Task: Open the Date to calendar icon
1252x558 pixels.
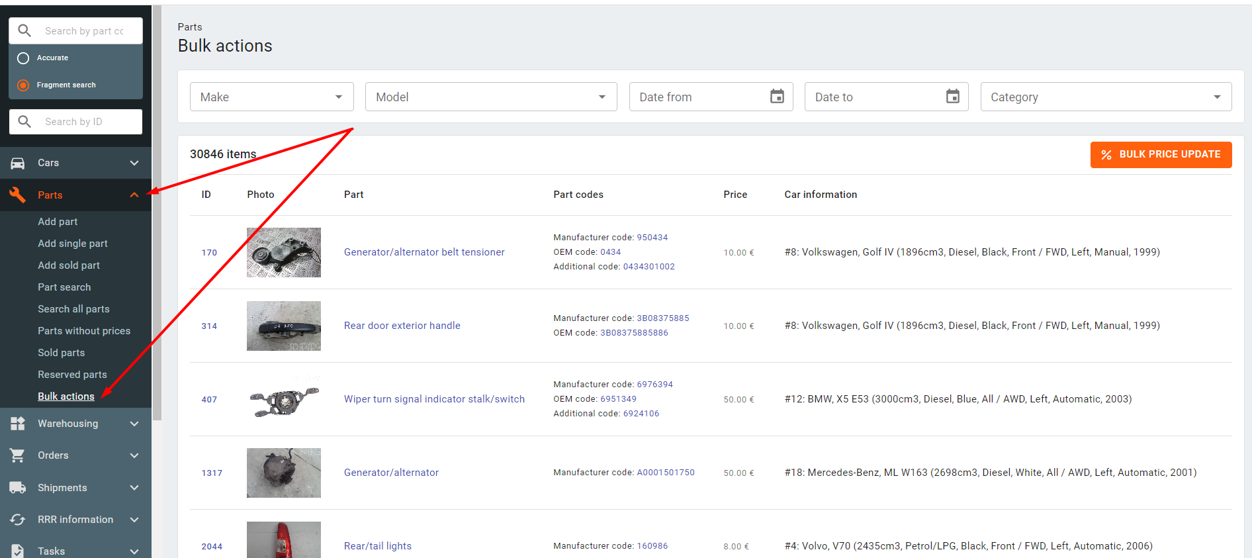Action: click(952, 97)
